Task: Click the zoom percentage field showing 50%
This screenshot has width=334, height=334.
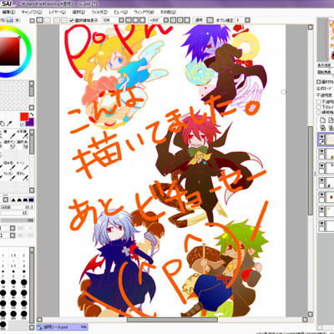Action: click(109, 20)
